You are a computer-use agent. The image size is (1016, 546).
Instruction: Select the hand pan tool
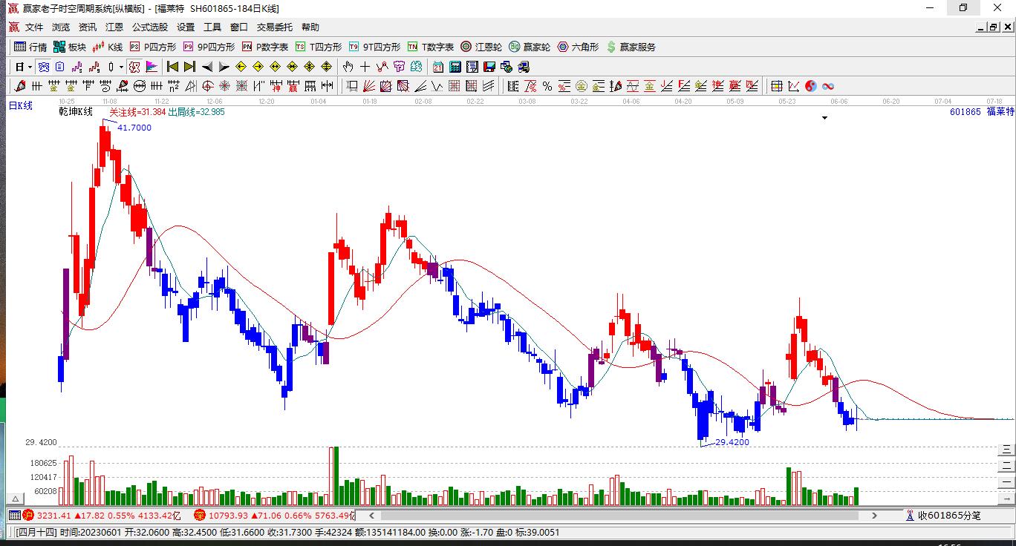[348, 67]
